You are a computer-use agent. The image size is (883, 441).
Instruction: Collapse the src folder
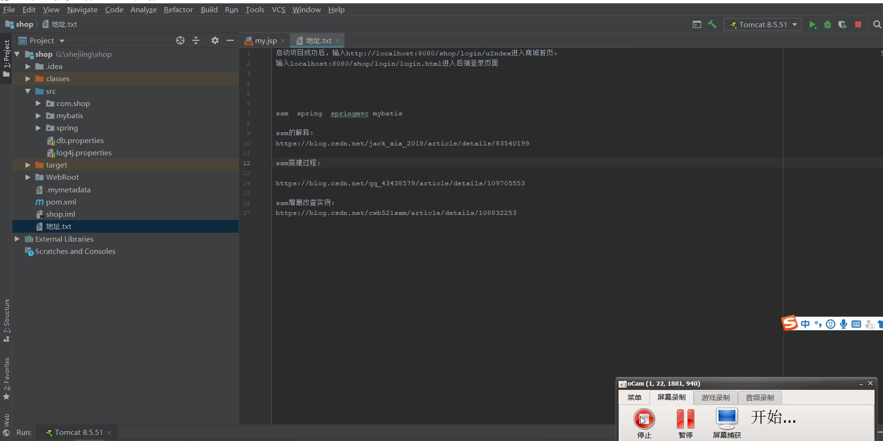(x=28, y=91)
